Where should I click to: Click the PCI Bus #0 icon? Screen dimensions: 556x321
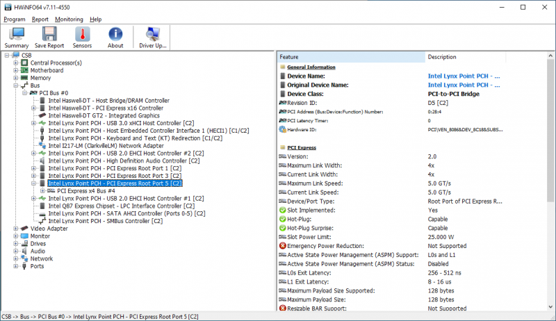(33, 93)
